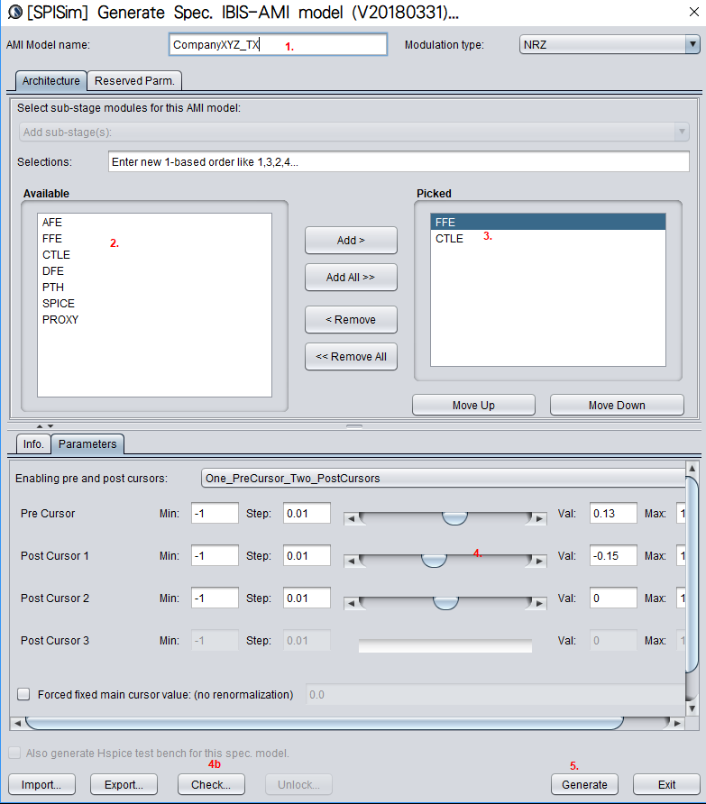Enable Forced fixed main cursor value checkbox
The image size is (706, 804).
click(23, 694)
